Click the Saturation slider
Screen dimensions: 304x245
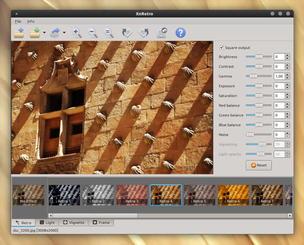tap(259, 95)
